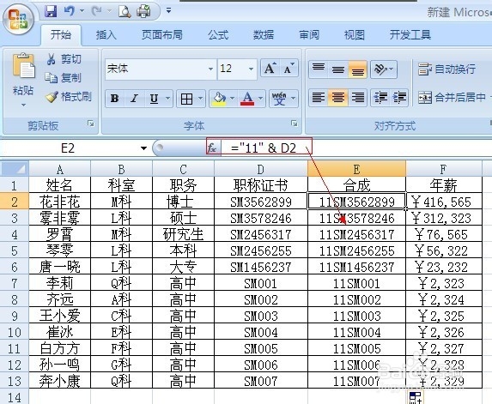Open font color dropdown arrow

tap(260, 99)
